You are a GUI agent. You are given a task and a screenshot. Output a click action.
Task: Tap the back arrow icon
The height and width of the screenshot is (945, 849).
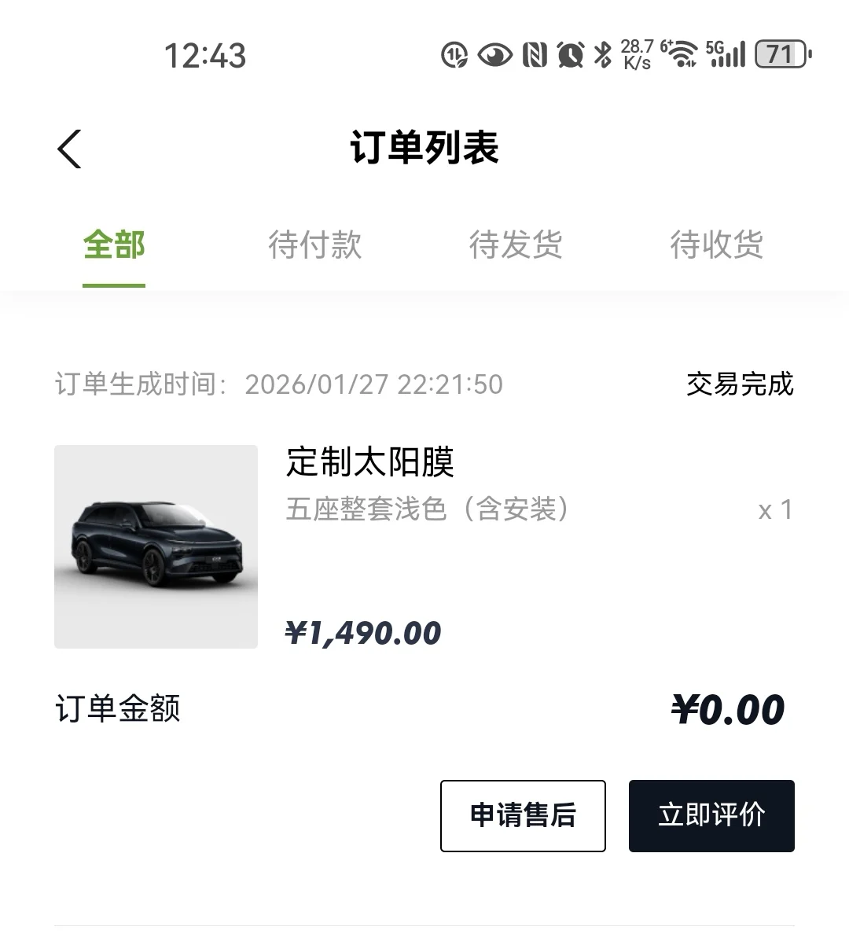(69, 148)
